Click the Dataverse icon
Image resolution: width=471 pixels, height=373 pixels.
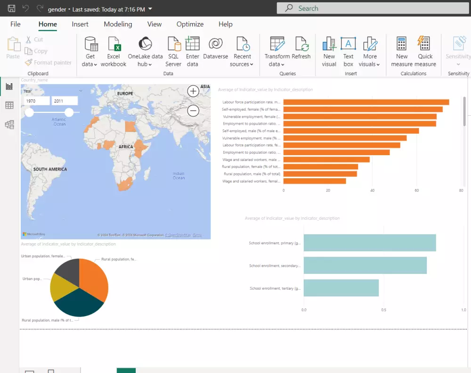tap(215, 44)
